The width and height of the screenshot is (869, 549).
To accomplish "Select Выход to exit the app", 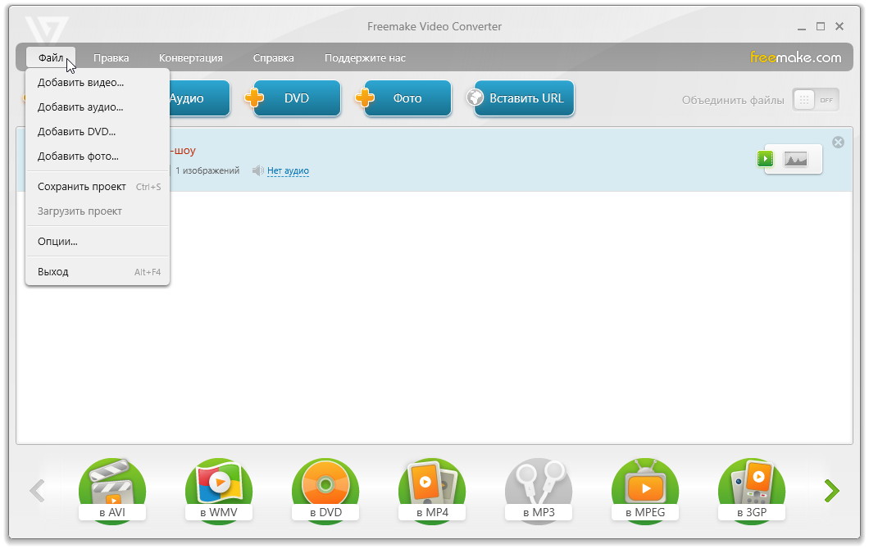I will [98, 272].
